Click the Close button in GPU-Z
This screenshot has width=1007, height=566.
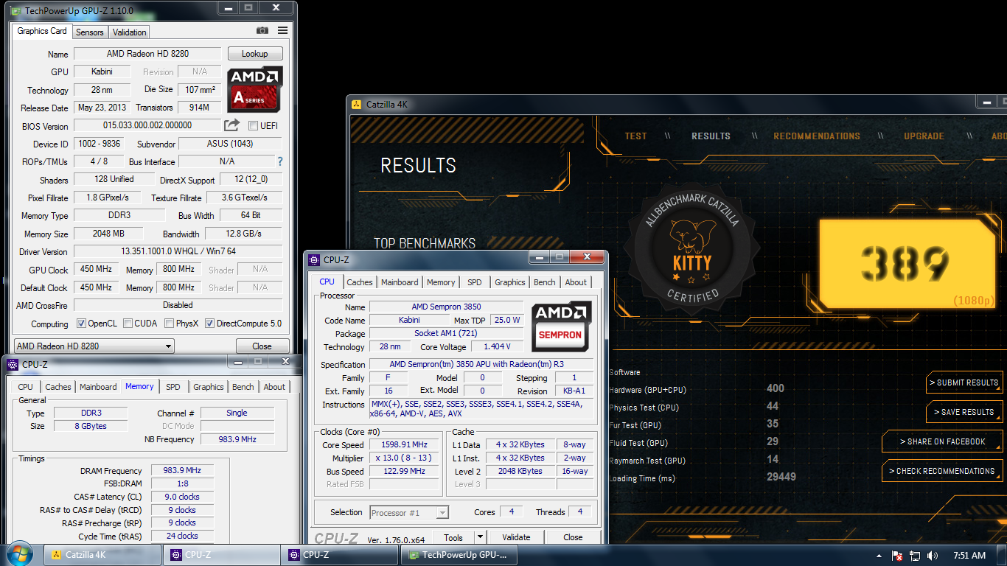(262, 346)
